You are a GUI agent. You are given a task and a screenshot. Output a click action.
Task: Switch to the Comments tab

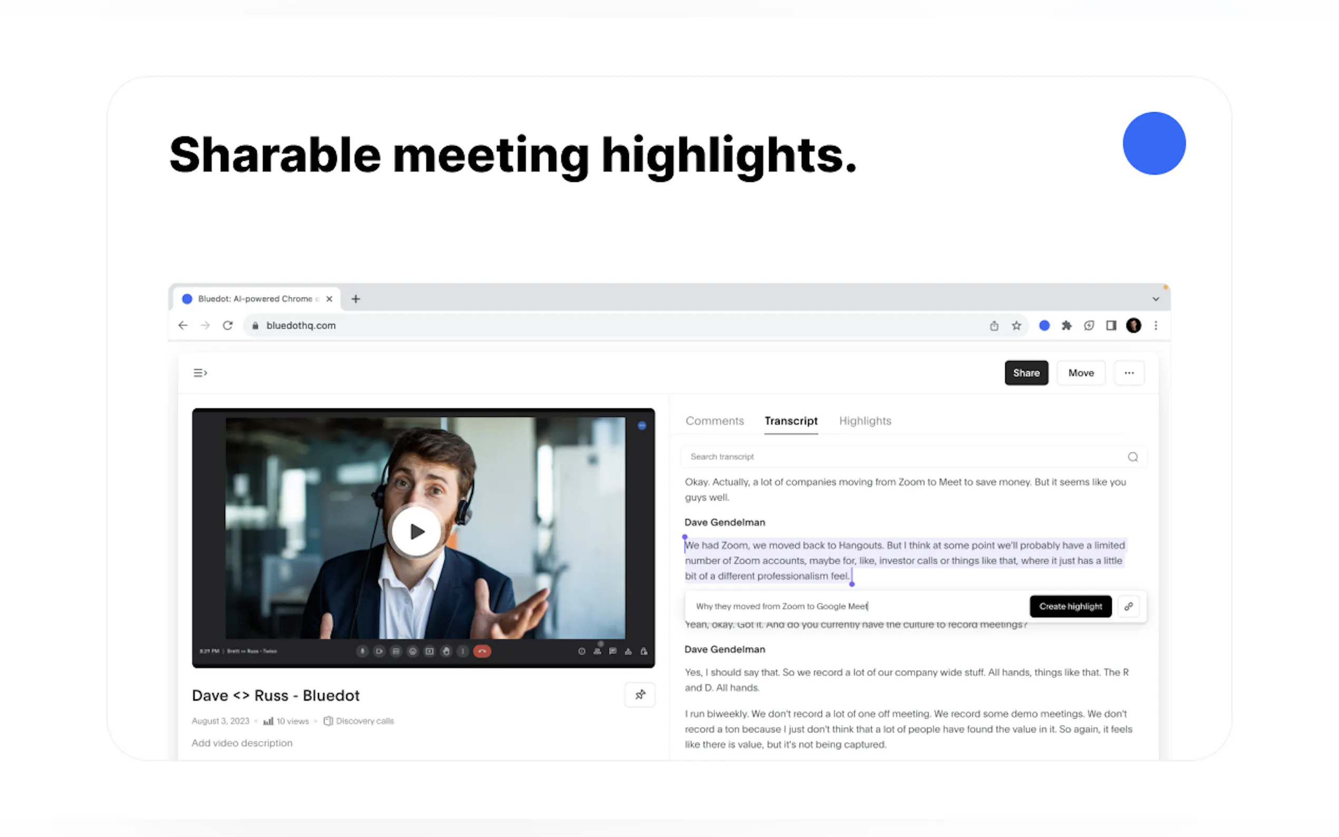714,421
